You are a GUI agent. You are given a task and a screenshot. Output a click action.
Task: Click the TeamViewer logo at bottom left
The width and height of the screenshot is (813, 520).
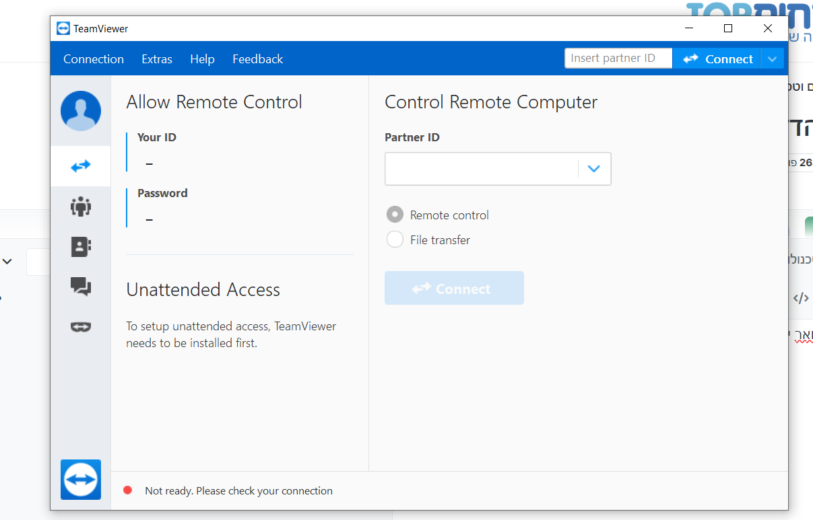tap(81, 480)
